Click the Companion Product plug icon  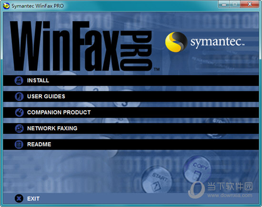point(19,113)
